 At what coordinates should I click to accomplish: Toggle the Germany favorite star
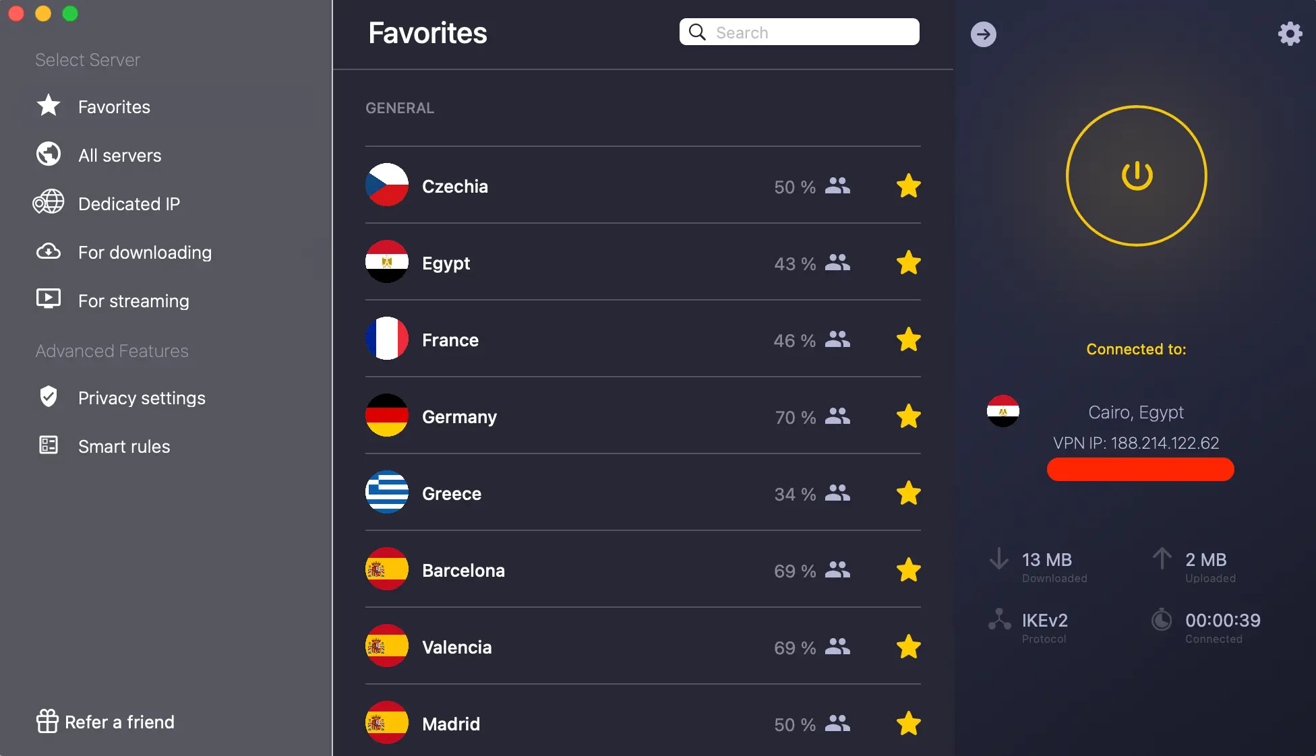click(908, 417)
